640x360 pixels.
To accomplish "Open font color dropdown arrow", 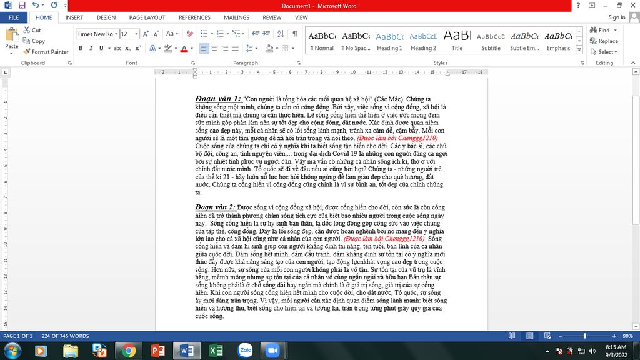I will tap(192, 48).
